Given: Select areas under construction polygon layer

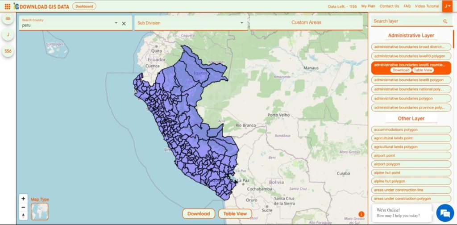Looking at the screenshot, I should 411,199.
